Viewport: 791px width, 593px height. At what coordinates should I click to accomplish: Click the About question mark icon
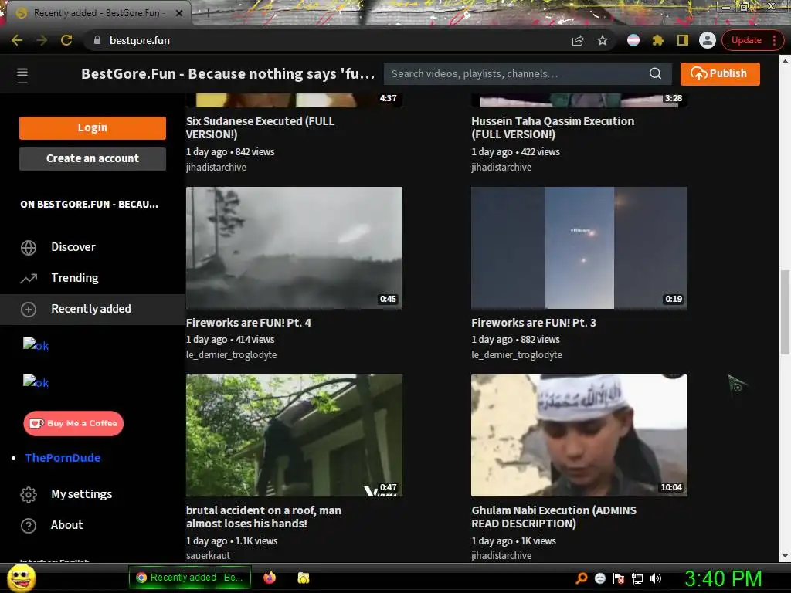coord(29,525)
